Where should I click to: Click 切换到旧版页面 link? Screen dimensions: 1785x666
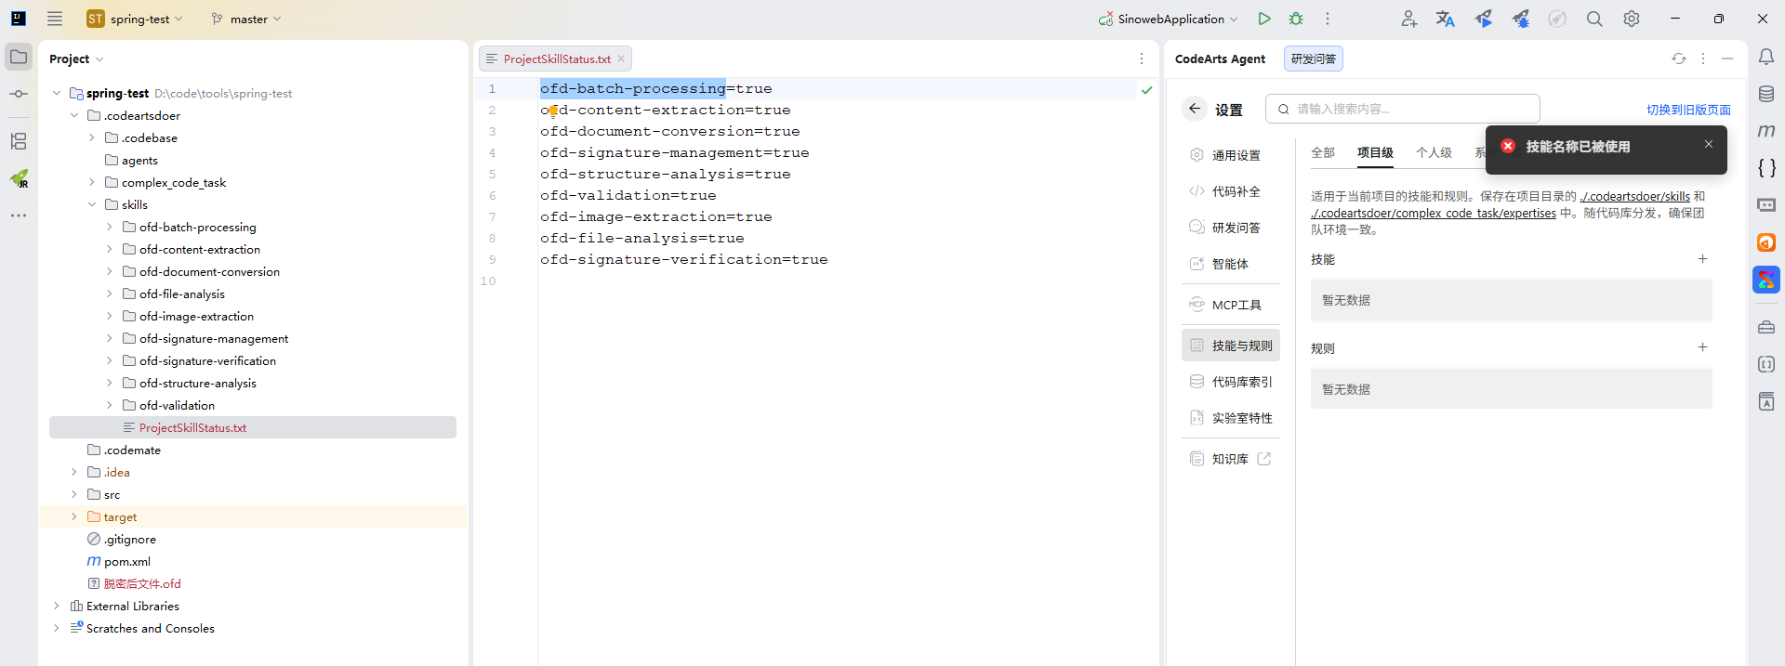coord(1688,110)
